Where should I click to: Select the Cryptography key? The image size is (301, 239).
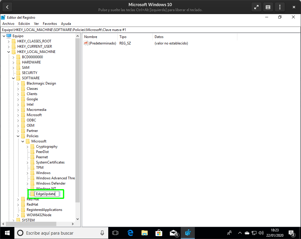pos(47,147)
